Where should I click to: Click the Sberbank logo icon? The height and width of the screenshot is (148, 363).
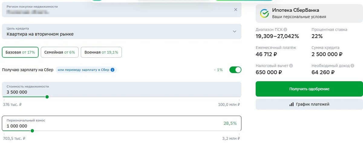tap(265, 14)
